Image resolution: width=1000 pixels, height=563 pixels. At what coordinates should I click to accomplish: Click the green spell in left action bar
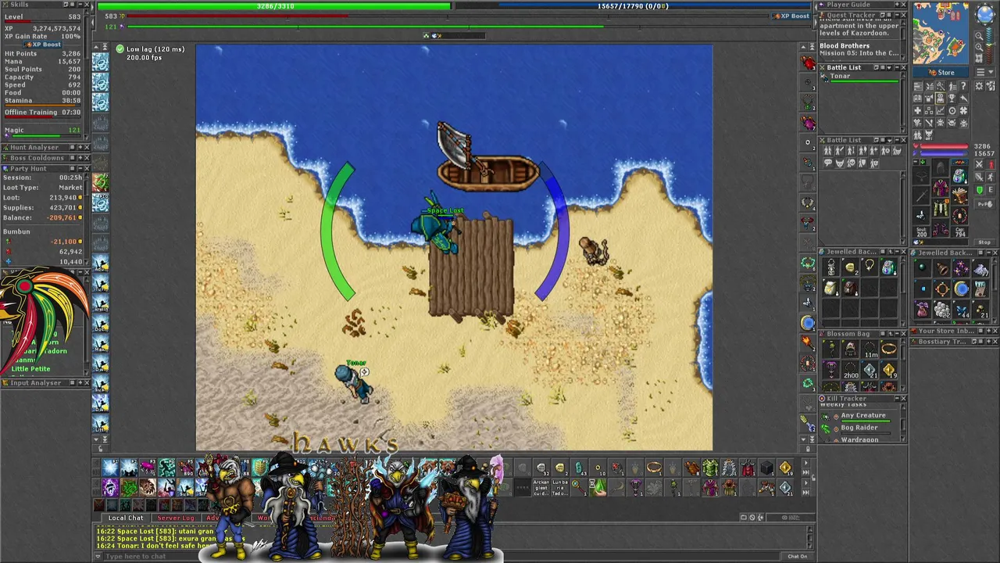[100, 181]
